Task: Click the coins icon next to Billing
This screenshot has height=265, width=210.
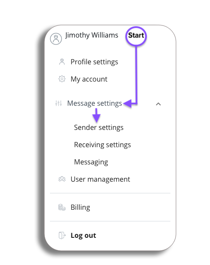Action: (x=62, y=207)
